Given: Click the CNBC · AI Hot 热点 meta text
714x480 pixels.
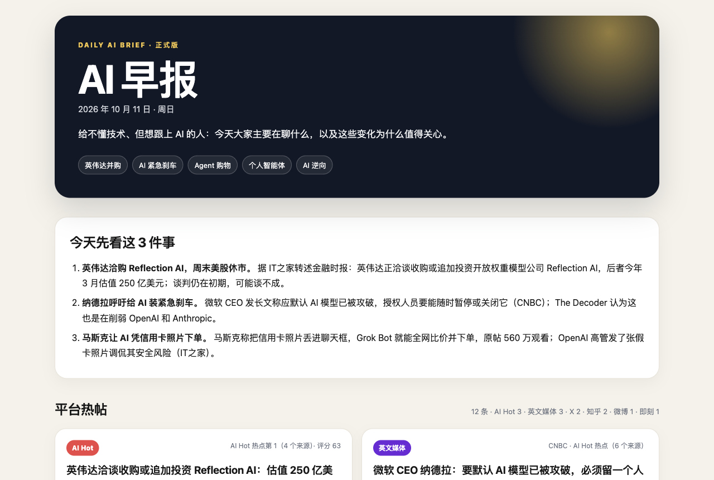Looking at the screenshot, I should click(596, 446).
